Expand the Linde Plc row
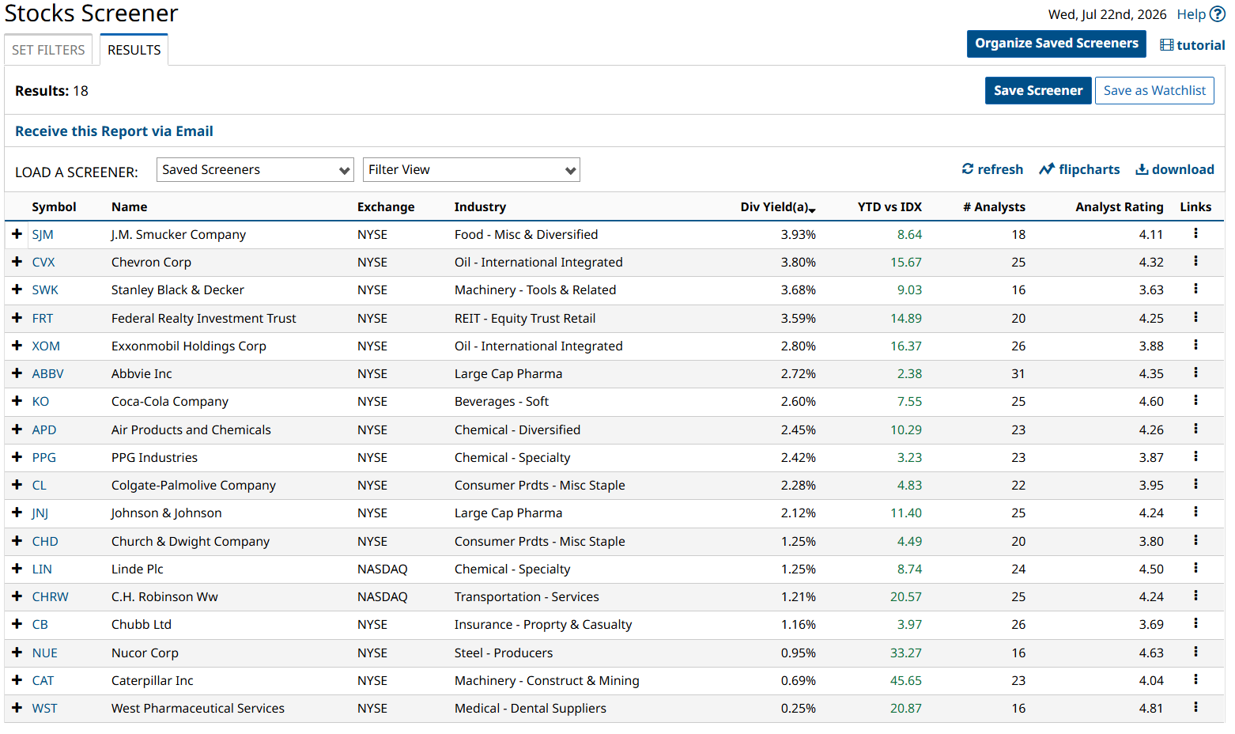The width and height of the screenshot is (1235, 734). [17, 569]
